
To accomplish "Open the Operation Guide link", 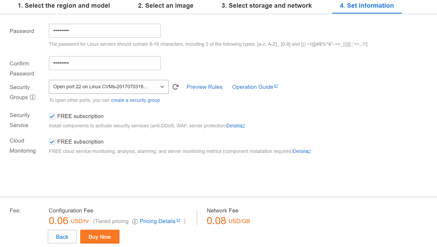I will point(255,87).
